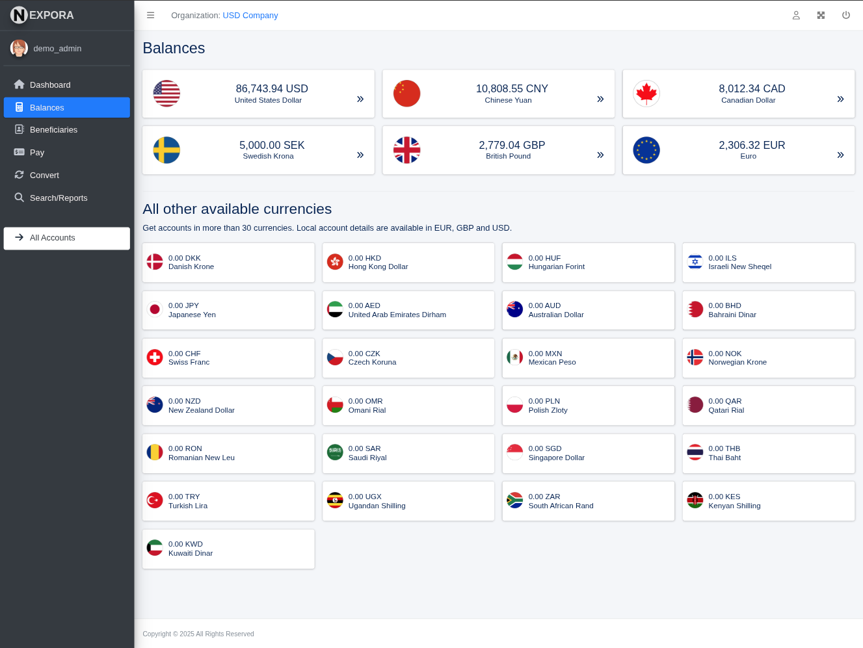Select the Dashboard home icon
Viewport: 863px width, 648px height.
point(20,84)
